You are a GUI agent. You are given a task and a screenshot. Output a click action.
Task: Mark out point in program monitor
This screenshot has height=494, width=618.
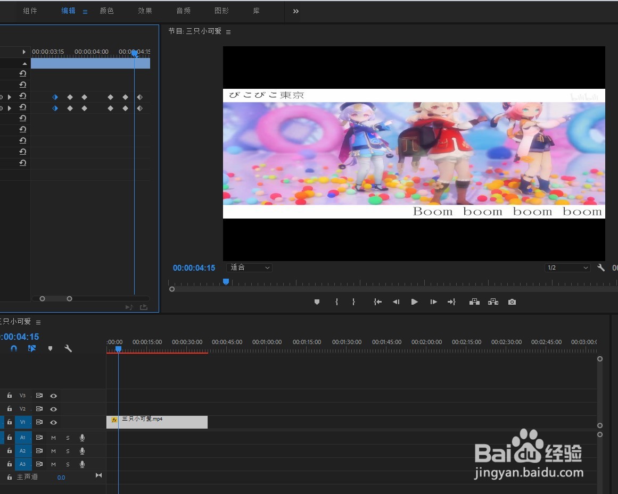pos(353,302)
